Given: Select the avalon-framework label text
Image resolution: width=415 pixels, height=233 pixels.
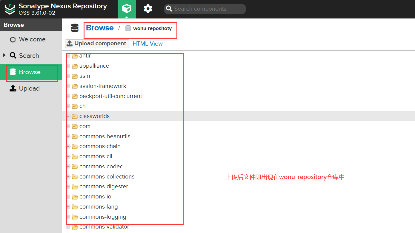Looking at the screenshot, I should click(103, 86).
